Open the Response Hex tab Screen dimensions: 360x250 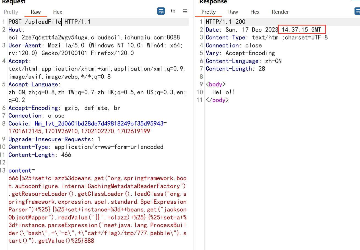click(255, 12)
